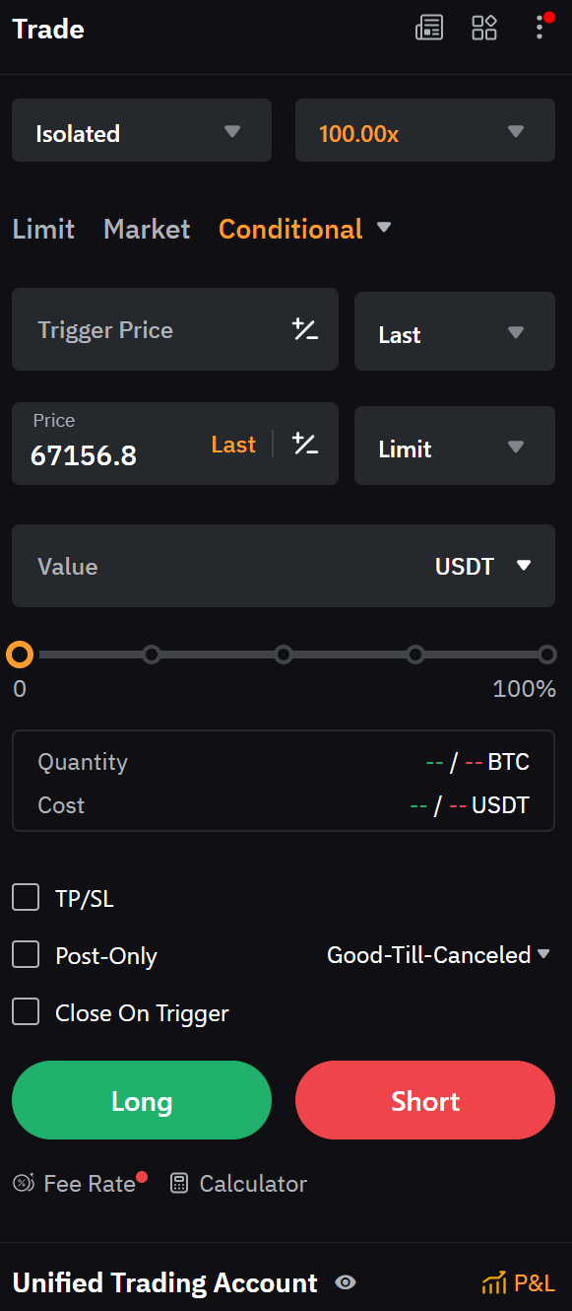Click the grid layout icon in the header
572x1311 pixels.
[484, 28]
